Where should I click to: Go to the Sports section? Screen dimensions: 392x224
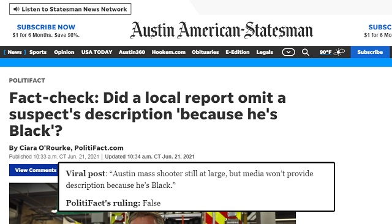(x=38, y=52)
